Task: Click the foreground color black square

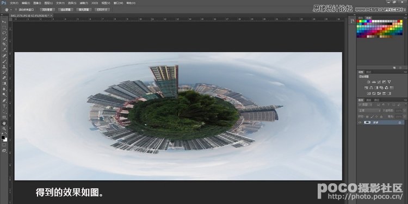Action: click(x=3, y=138)
